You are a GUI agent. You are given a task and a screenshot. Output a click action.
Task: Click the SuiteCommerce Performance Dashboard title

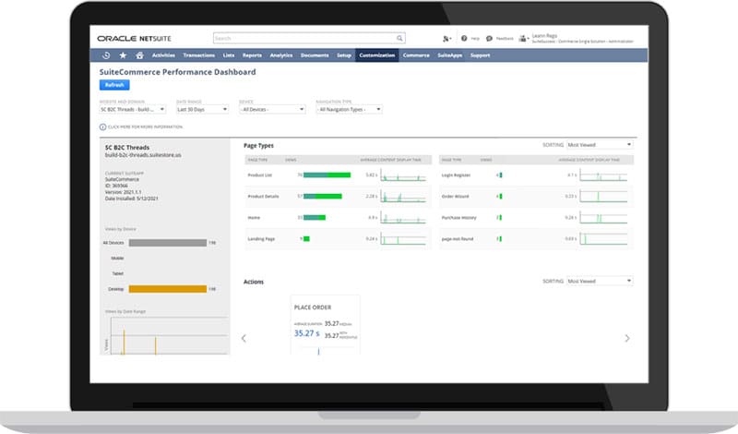[177, 72]
